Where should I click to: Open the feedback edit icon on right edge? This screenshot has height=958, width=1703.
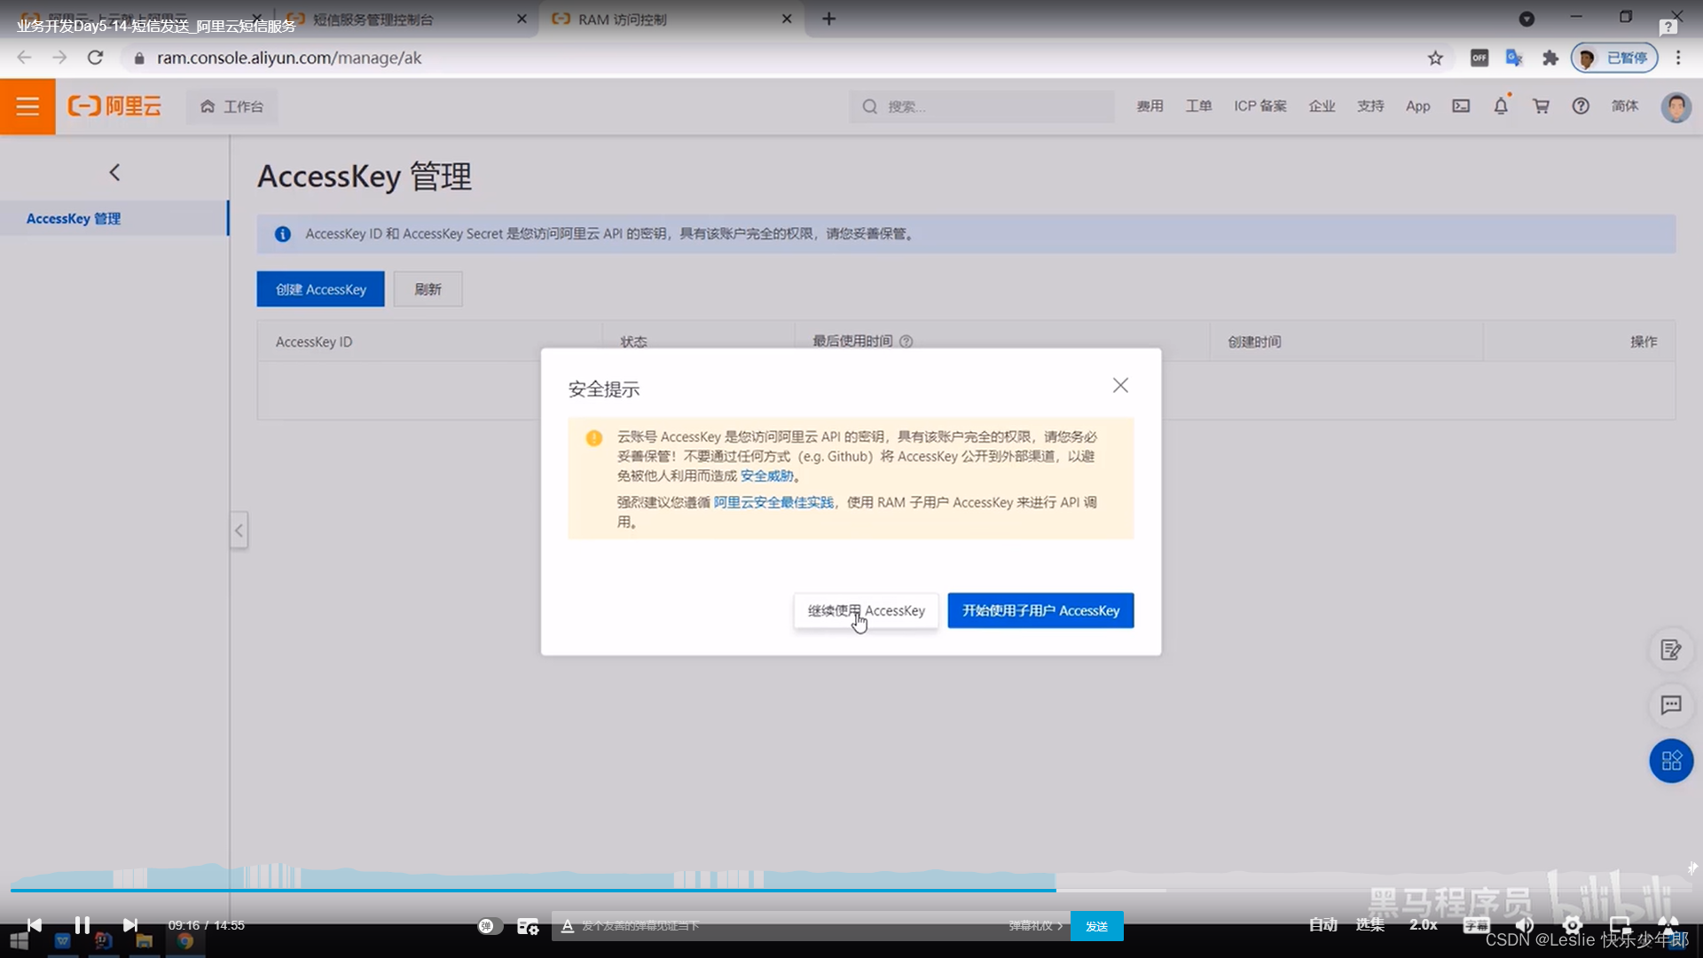pos(1671,650)
